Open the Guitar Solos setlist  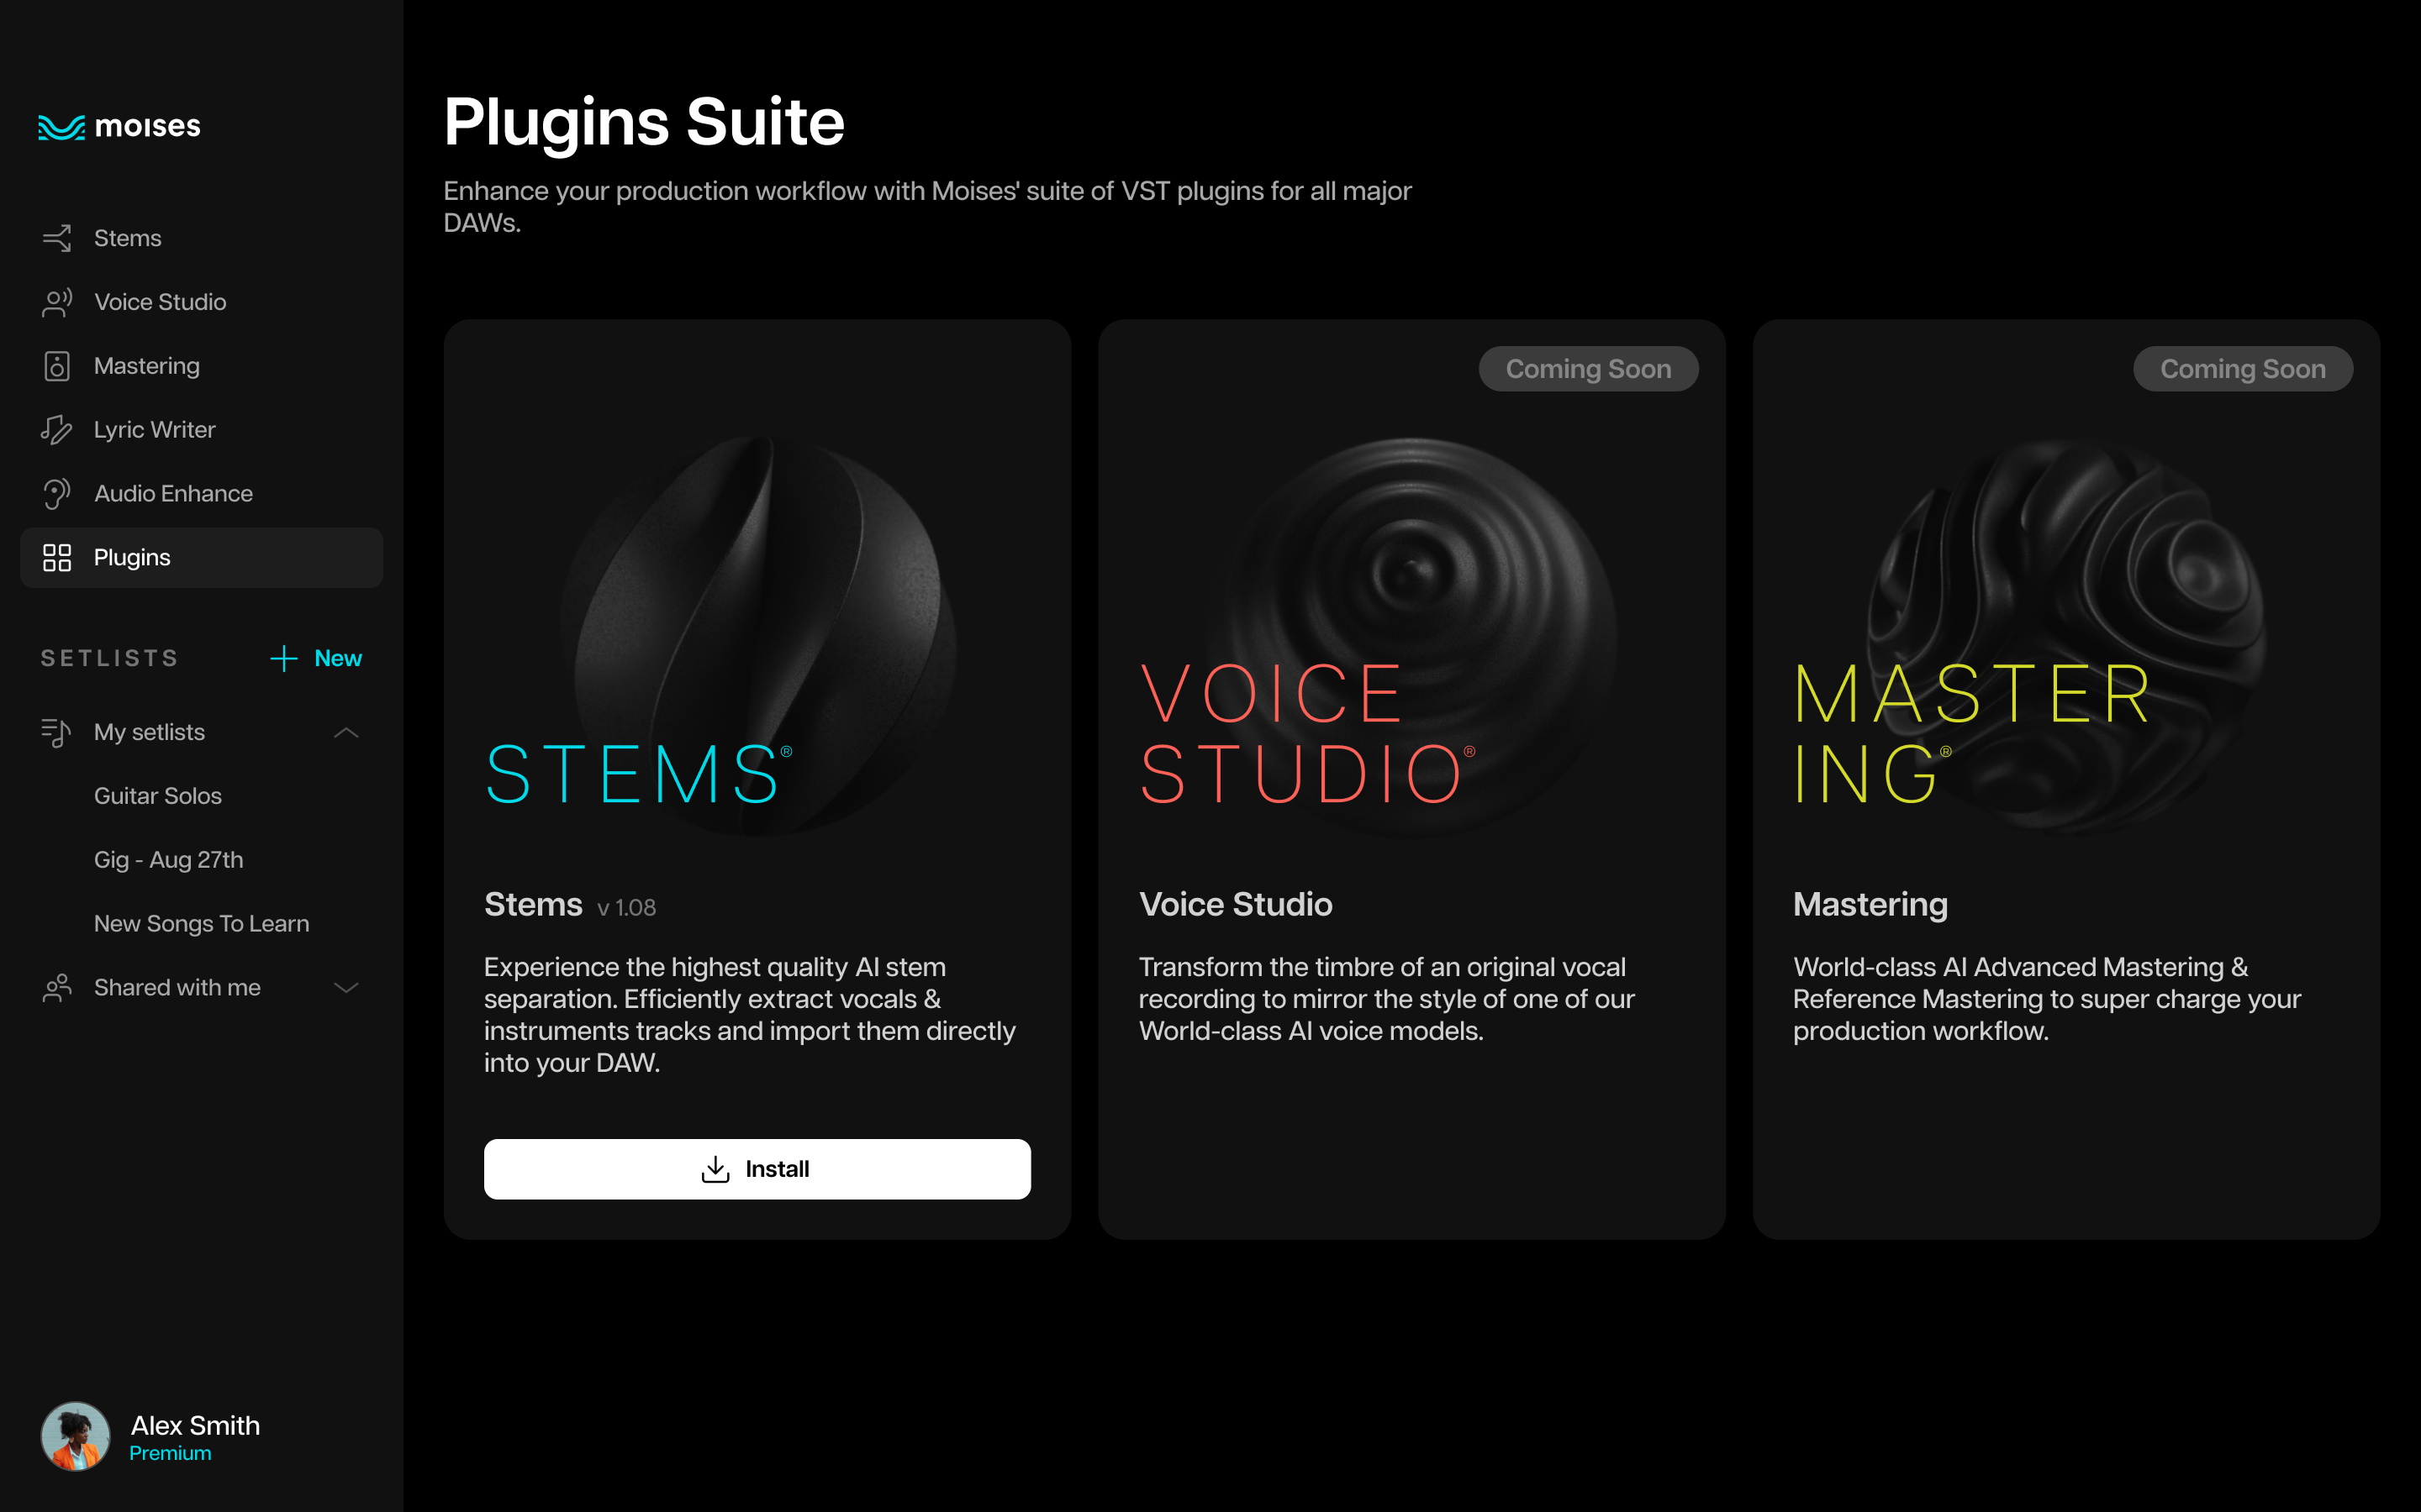pyautogui.click(x=158, y=796)
